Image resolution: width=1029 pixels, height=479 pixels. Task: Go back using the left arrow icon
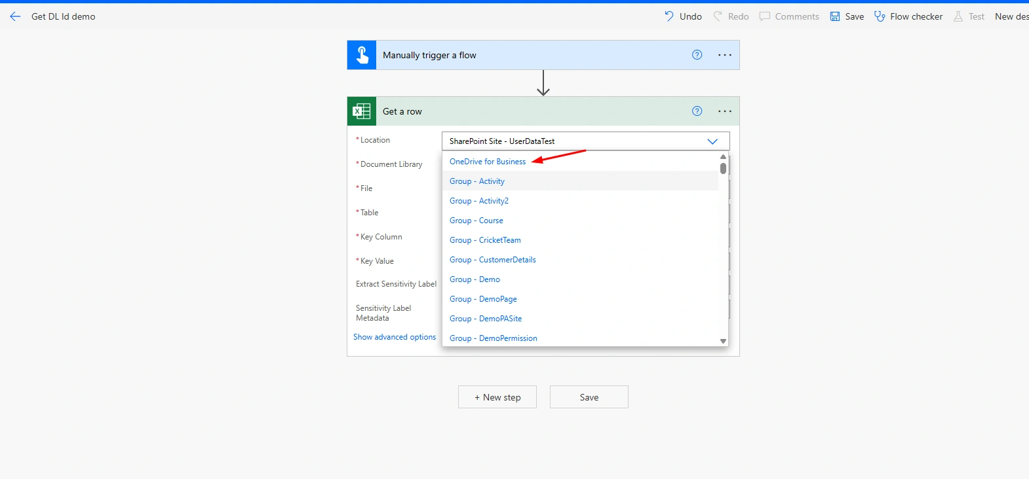(15, 16)
